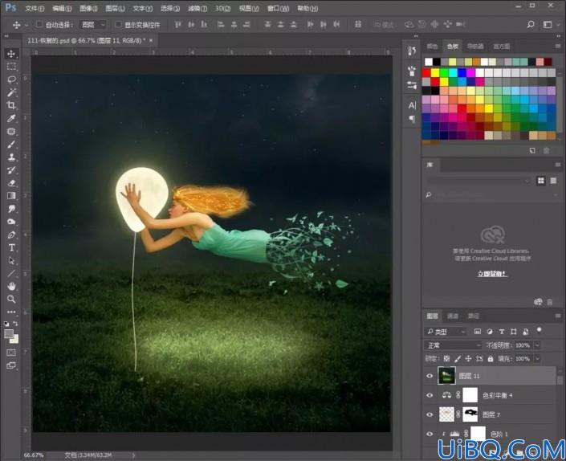Open the Swatches panel flyout menu
The image size is (566, 461).
pyautogui.click(x=558, y=46)
